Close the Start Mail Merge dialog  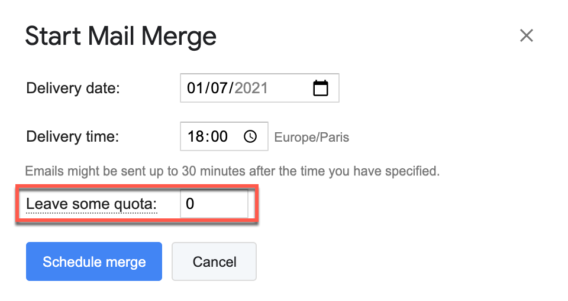[x=526, y=36]
